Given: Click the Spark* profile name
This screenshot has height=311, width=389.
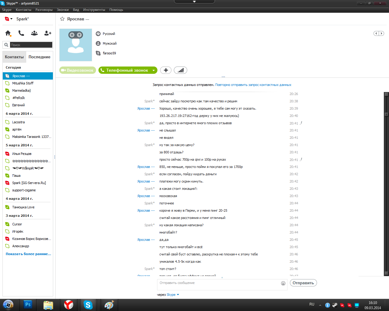Looking at the screenshot, I should coord(22,19).
